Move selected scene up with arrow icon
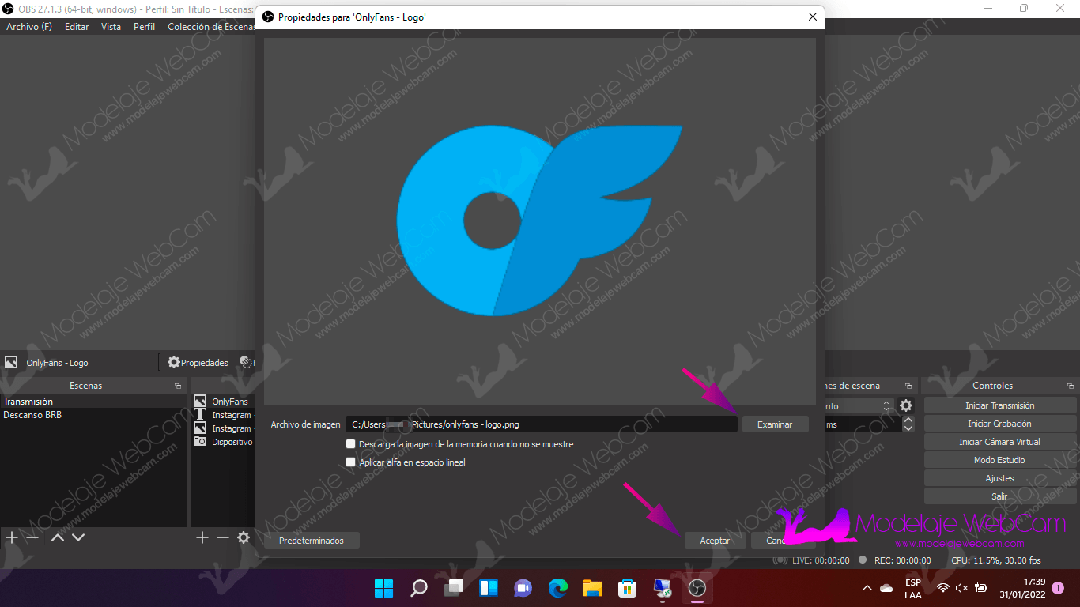 coord(58,537)
